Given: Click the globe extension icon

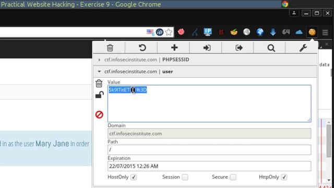Looking at the screenshot, I should point(260,32).
